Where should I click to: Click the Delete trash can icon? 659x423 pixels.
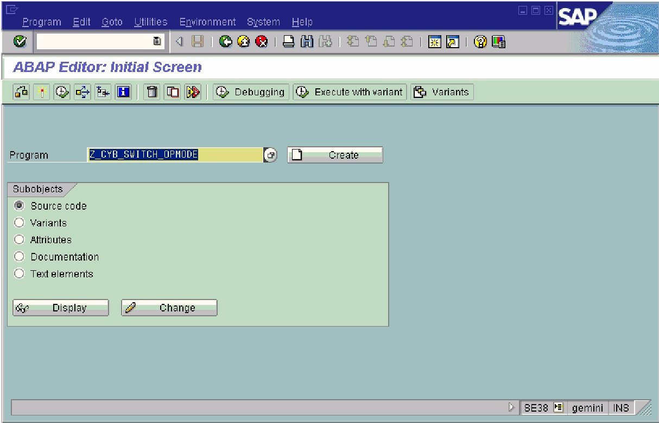[153, 92]
